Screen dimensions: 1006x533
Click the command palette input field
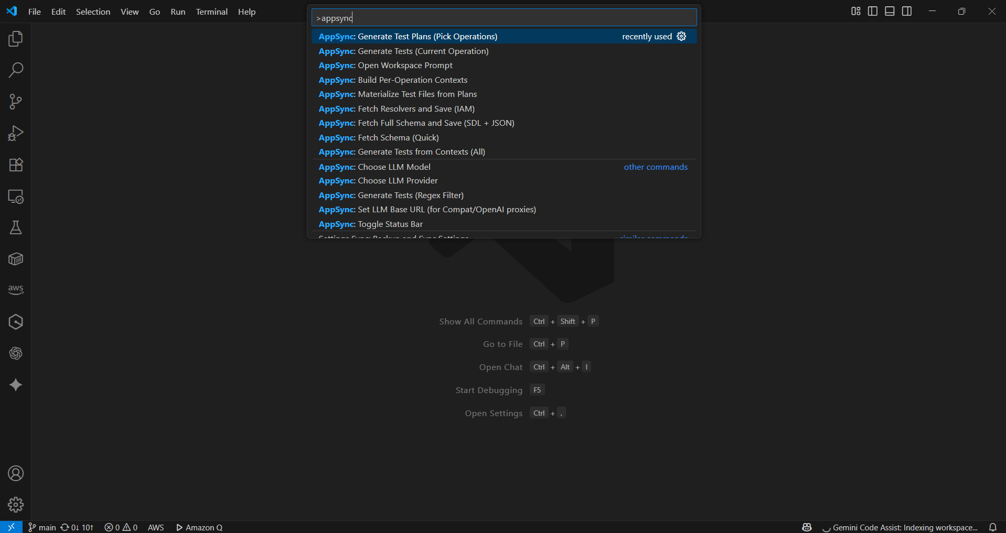(x=504, y=18)
